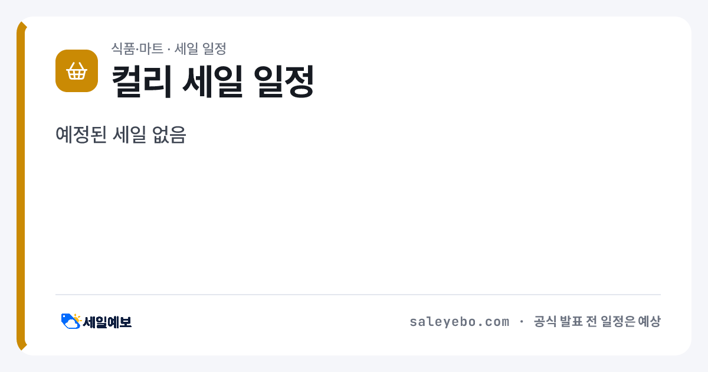
Task: Click the gray background outside the card
Action: pyautogui.click(x=354, y=8)
